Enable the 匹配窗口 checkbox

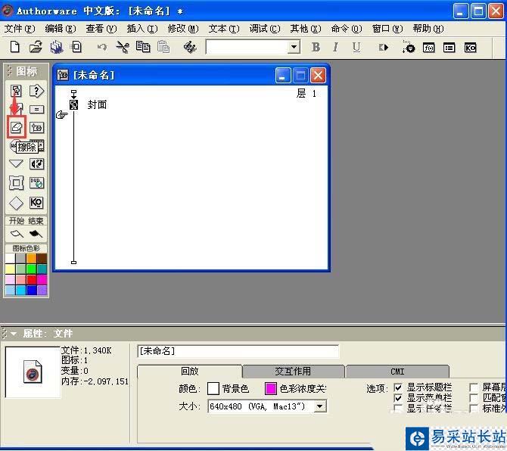click(474, 398)
